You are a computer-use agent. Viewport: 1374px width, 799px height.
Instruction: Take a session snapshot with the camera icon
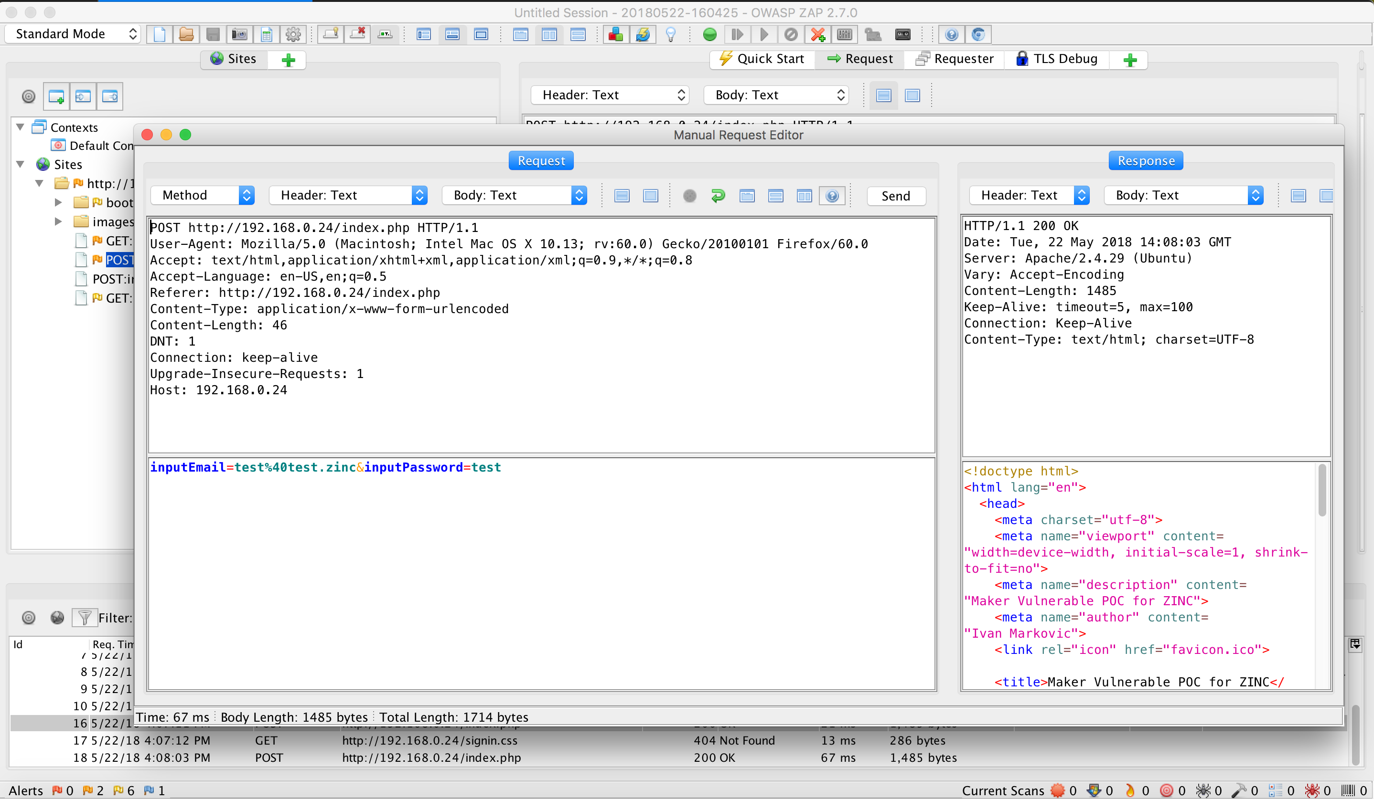pyautogui.click(x=239, y=34)
